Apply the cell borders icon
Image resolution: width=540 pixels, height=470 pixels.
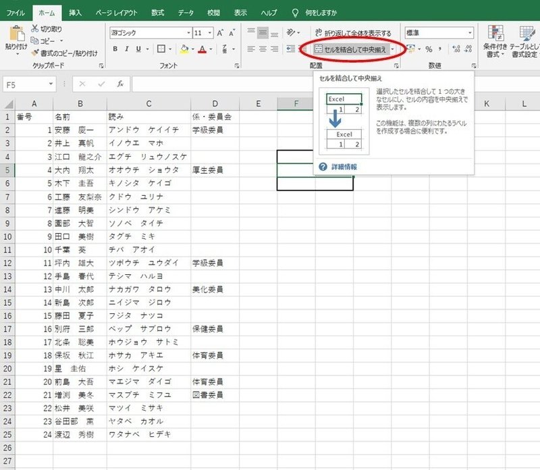click(x=161, y=49)
